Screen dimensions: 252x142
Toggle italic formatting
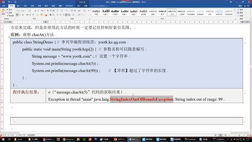coord(20,15)
